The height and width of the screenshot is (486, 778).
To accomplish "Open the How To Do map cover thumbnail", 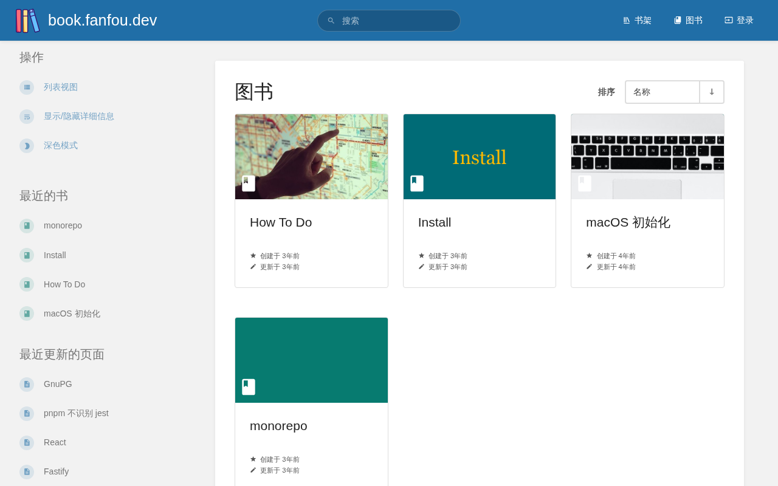I will tap(311, 157).
